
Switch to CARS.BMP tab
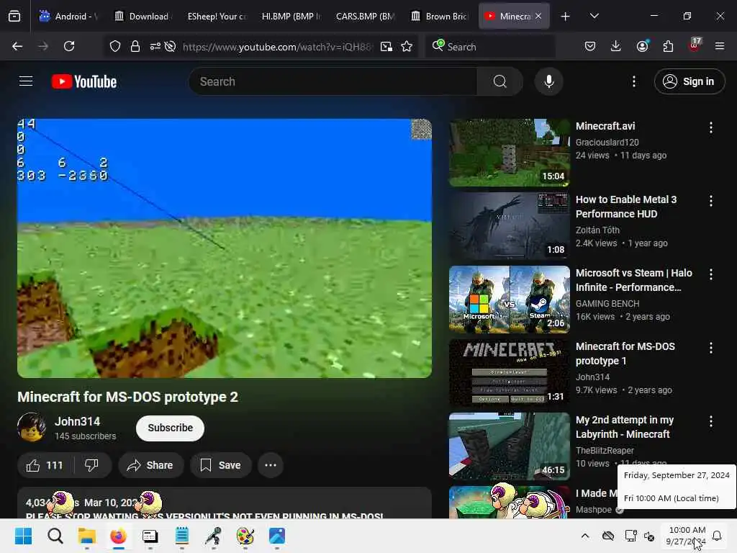coord(365,16)
